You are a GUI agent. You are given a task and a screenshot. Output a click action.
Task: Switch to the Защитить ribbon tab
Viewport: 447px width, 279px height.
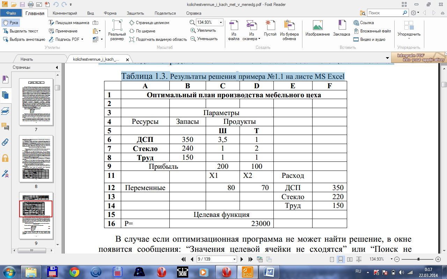[x=135, y=13]
